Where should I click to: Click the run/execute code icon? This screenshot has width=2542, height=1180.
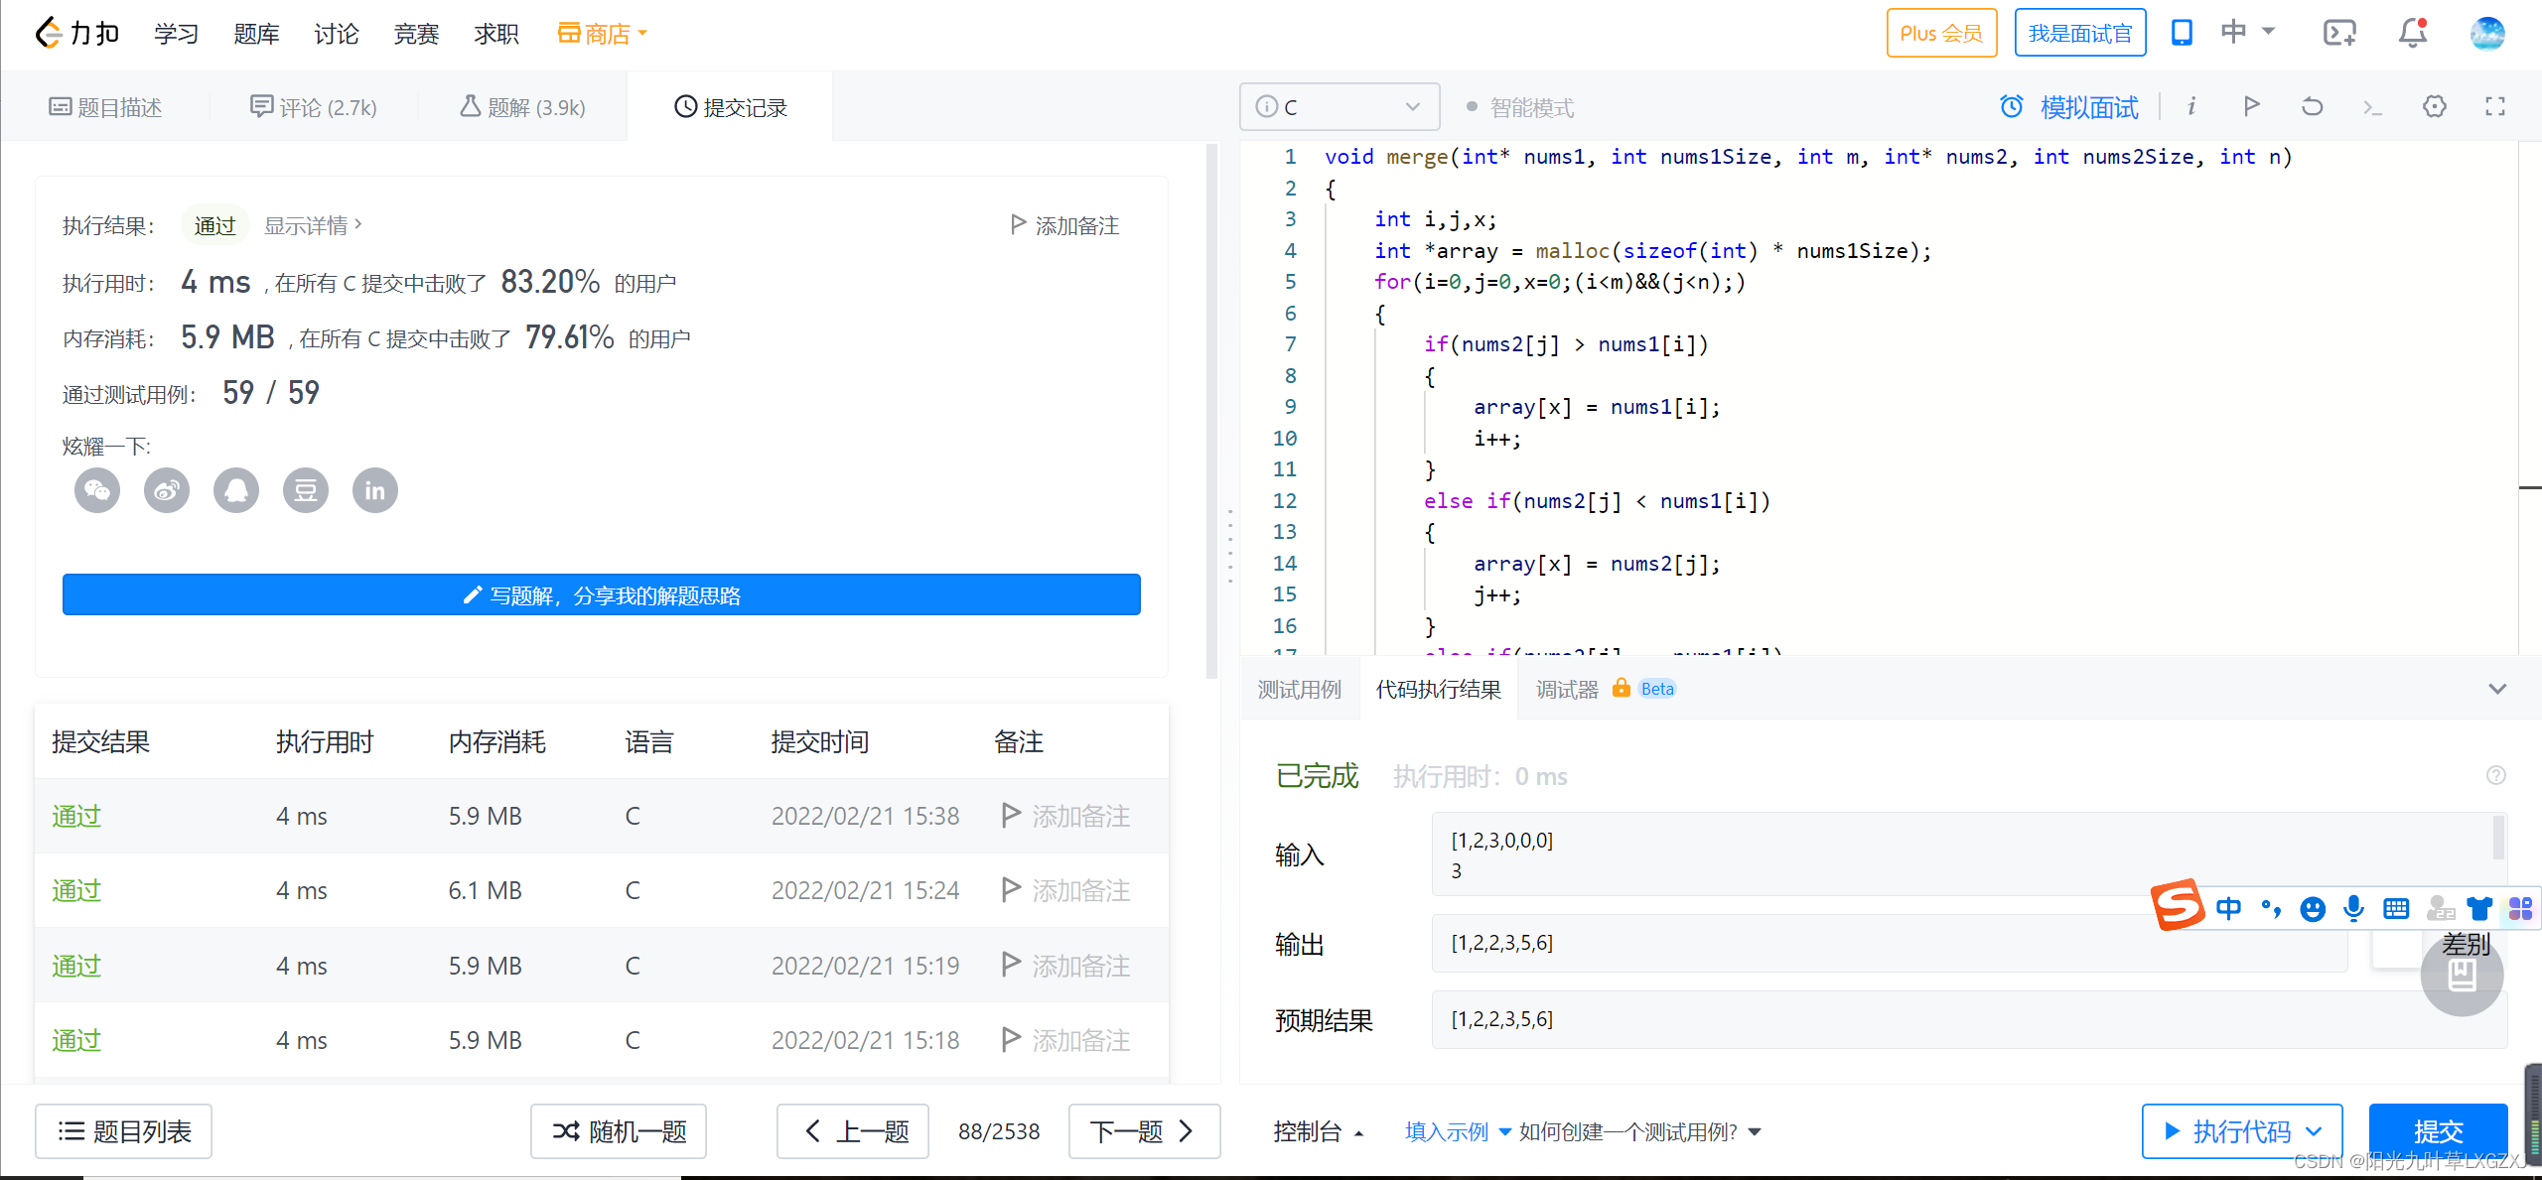[x=2252, y=107]
